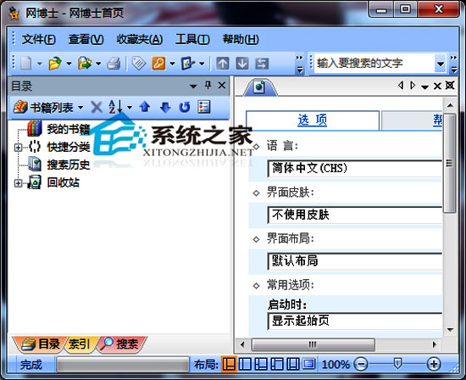Click the down arrow navigation icon
Image resolution: width=466 pixels, height=380 pixels.
242,64
